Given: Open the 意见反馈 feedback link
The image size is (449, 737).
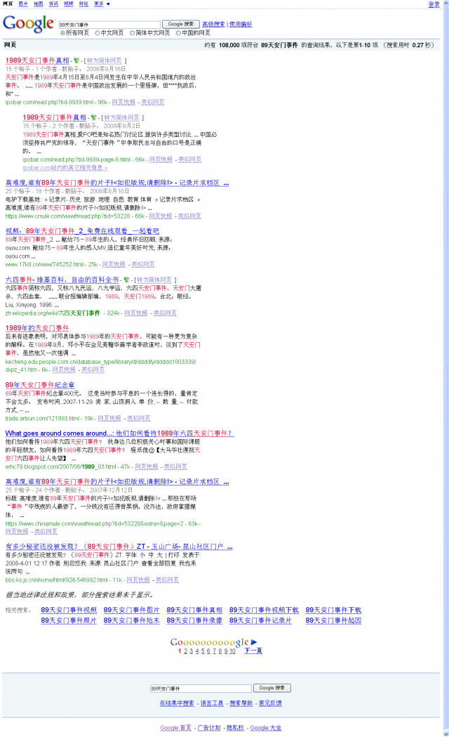Looking at the screenshot, I should pyautogui.click(x=270, y=703).
